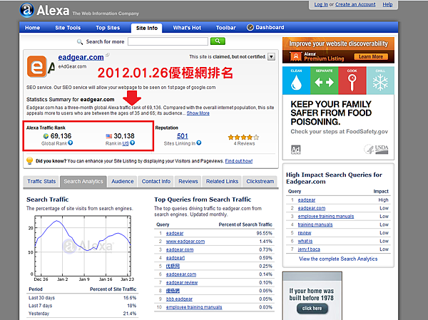Click the external link icon beside eadgear.com
The height and width of the screenshot is (320, 428).
[108, 56]
